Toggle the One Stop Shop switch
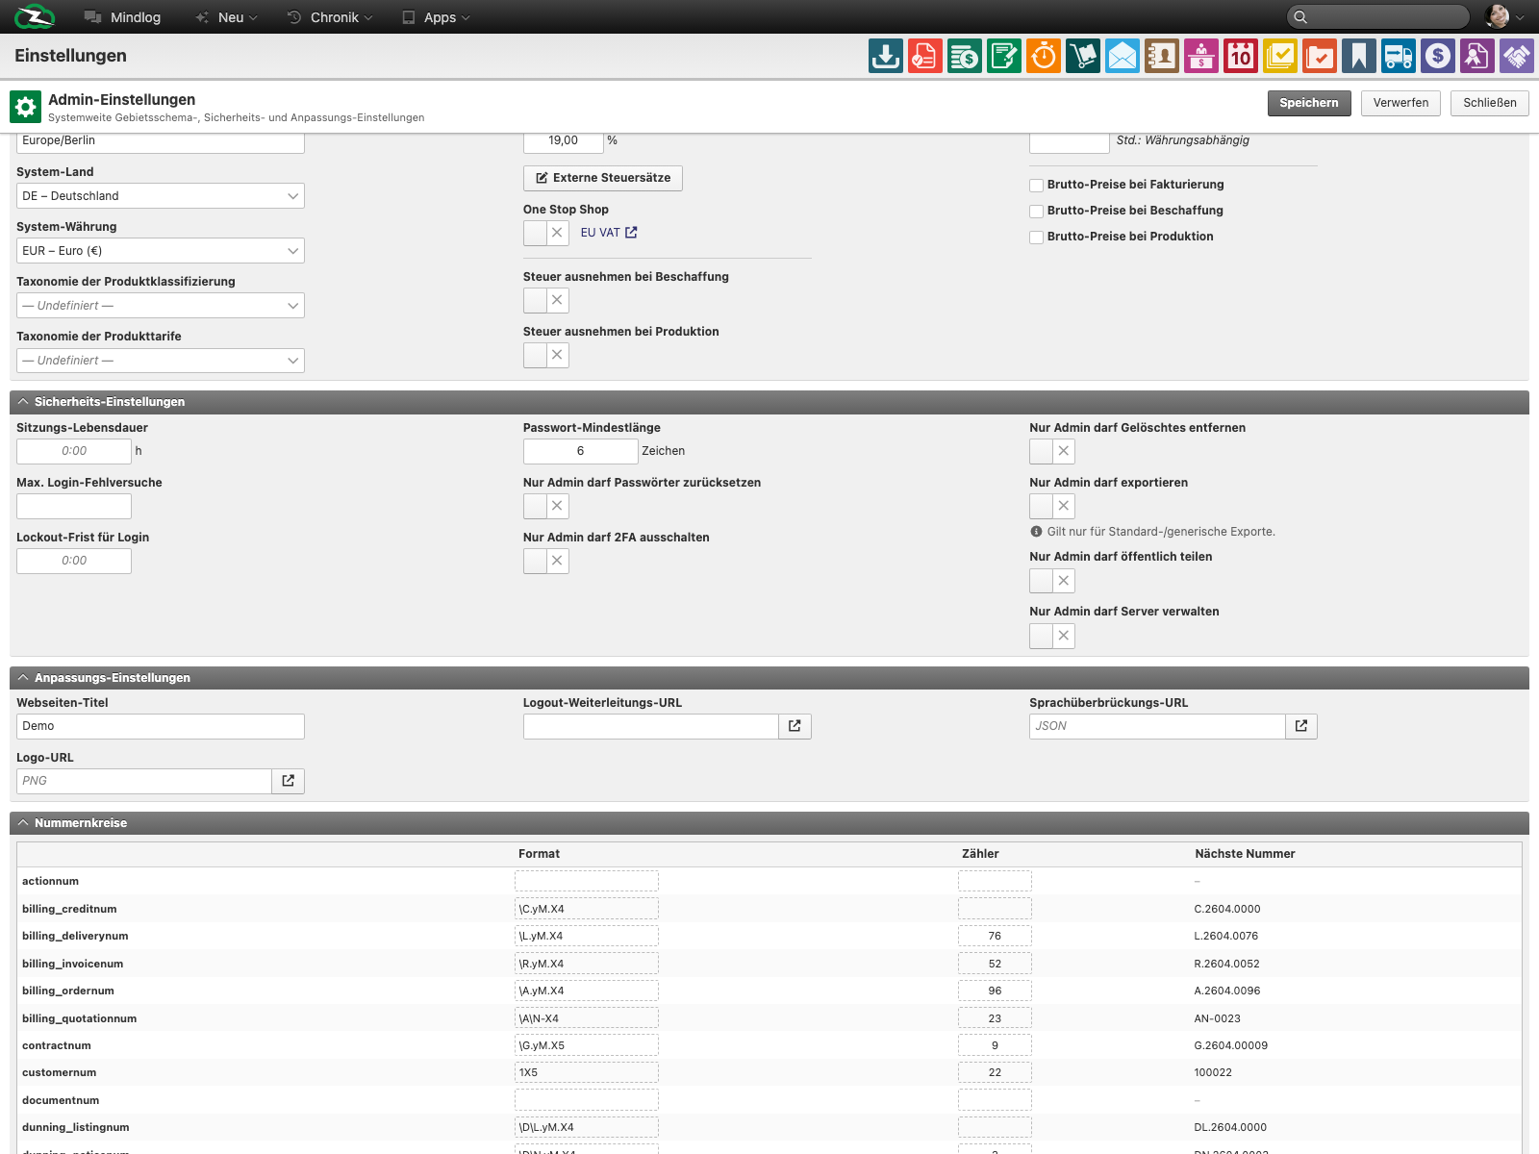The width and height of the screenshot is (1539, 1154). 546,233
